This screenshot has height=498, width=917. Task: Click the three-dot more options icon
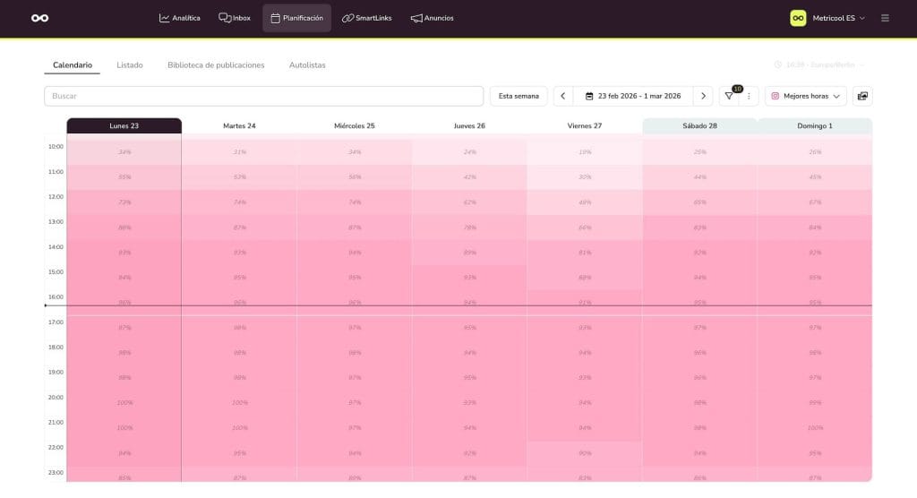749,96
